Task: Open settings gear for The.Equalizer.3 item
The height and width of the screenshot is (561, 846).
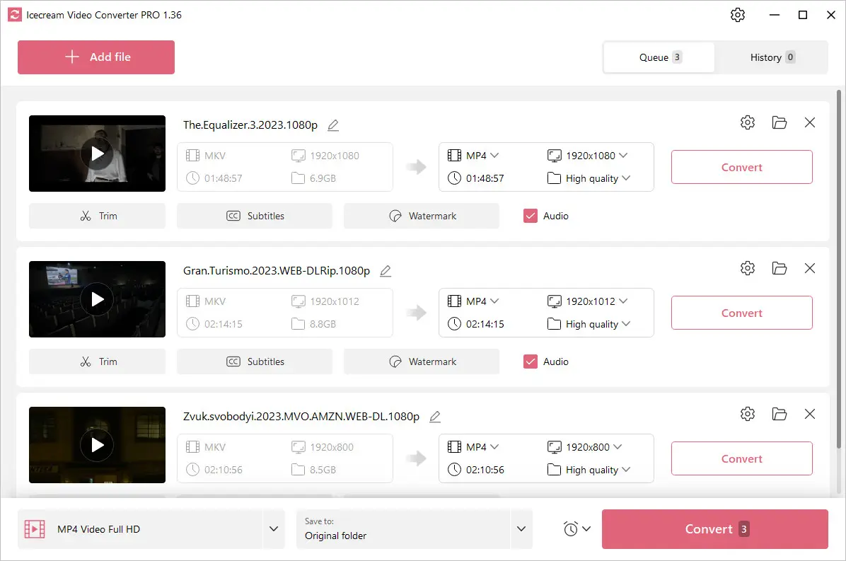Action: point(747,122)
